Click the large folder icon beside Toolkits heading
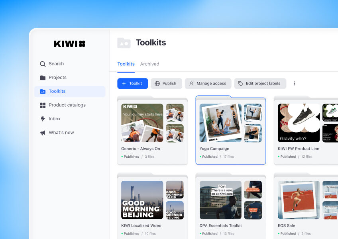This screenshot has height=239, width=338. (x=124, y=43)
